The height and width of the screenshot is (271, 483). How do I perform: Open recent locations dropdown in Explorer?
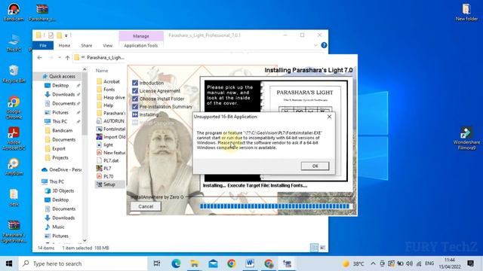click(x=60, y=57)
